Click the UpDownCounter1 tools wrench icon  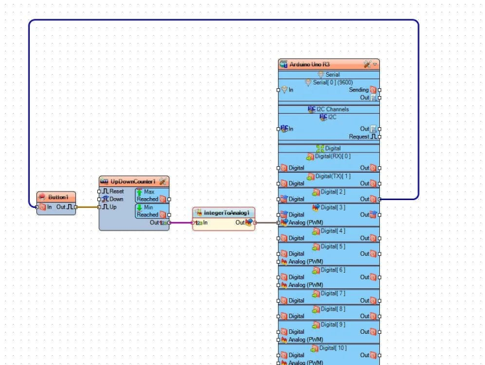click(x=163, y=182)
